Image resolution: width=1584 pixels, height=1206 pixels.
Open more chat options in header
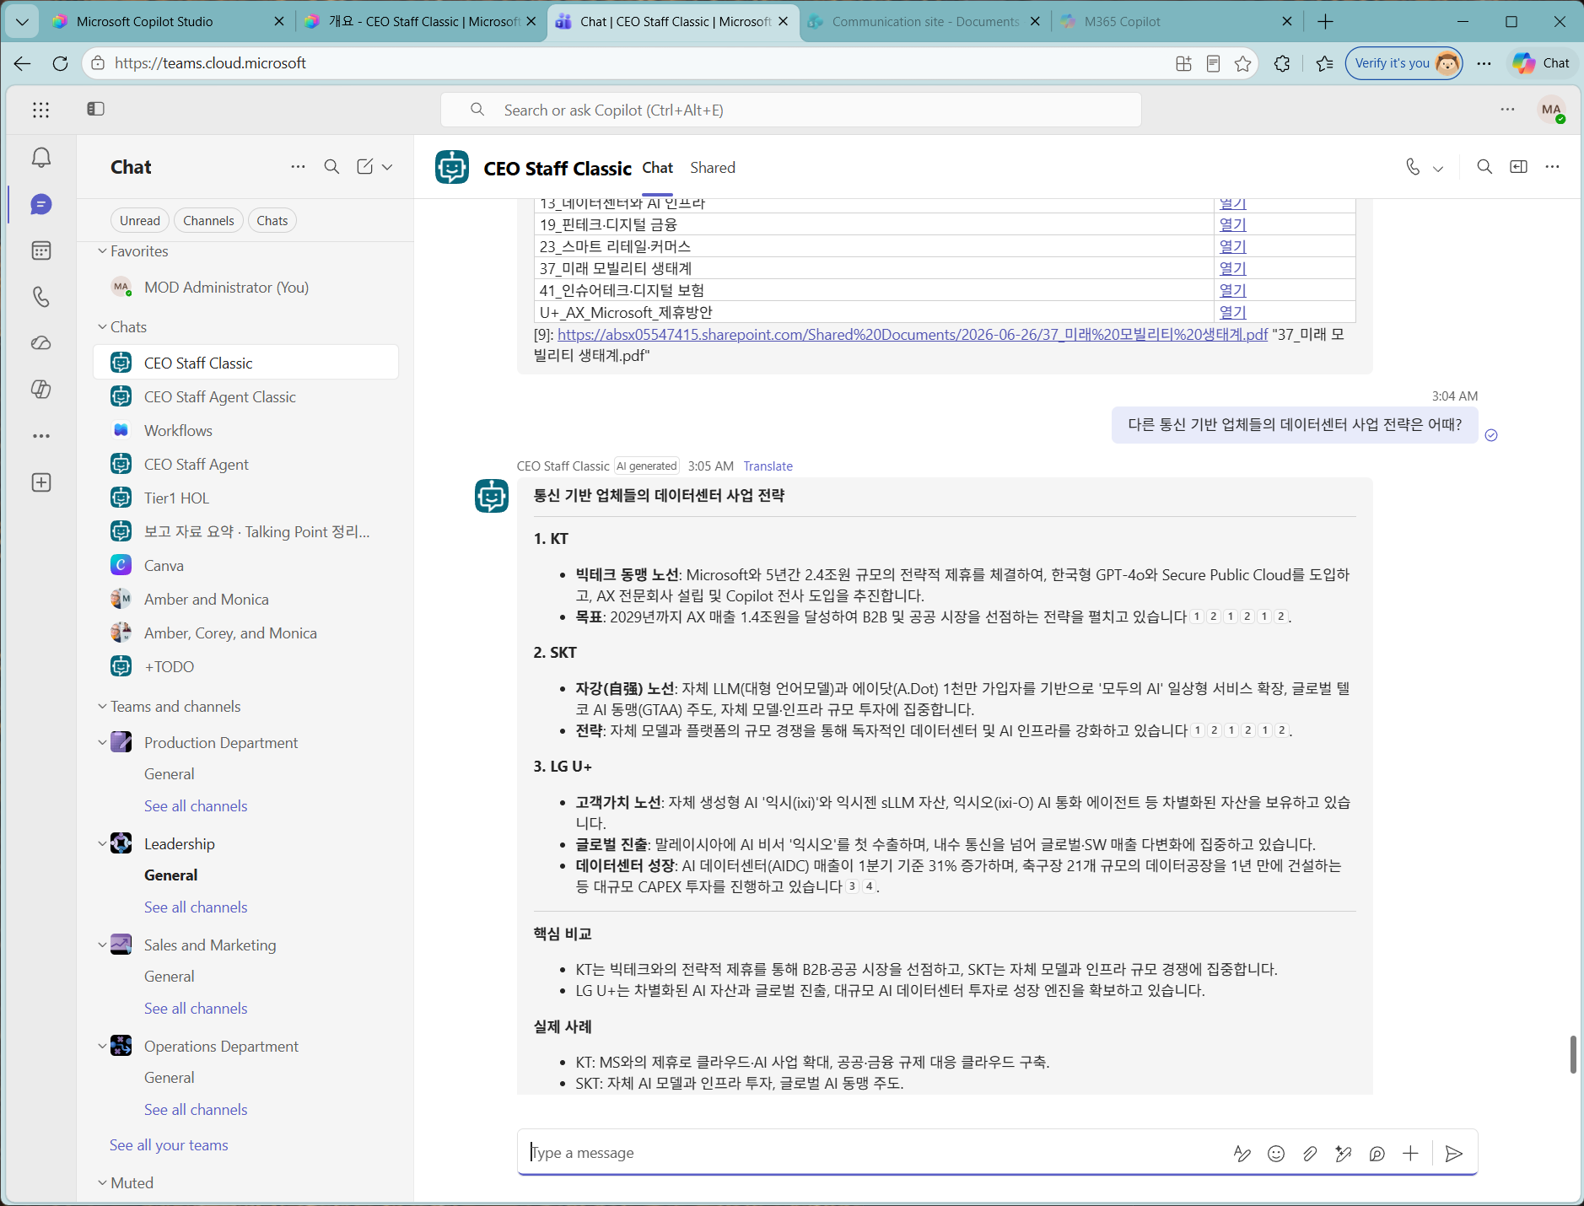[x=1552, y=167]
